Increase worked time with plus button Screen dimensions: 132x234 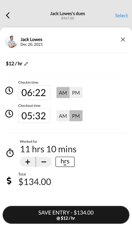pyautogui.click(x=28, y=162)
